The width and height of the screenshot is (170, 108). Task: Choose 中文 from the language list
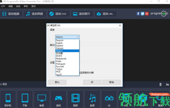pyautogui.click(x=67, y=72)
